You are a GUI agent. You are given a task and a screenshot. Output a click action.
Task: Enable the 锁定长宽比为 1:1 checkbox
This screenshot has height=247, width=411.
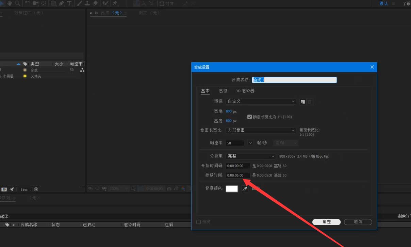(x=250, y=117)
